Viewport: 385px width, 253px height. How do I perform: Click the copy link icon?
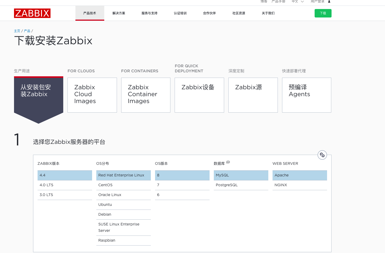click(322, 155)
